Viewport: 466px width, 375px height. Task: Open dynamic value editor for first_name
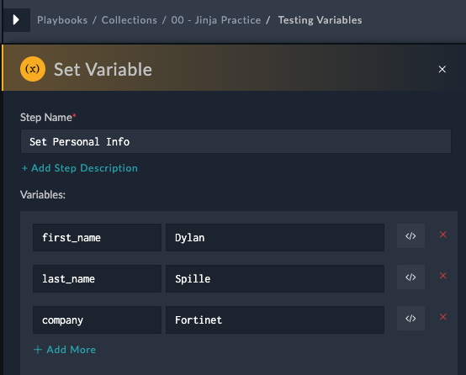(x=410, y=236)
